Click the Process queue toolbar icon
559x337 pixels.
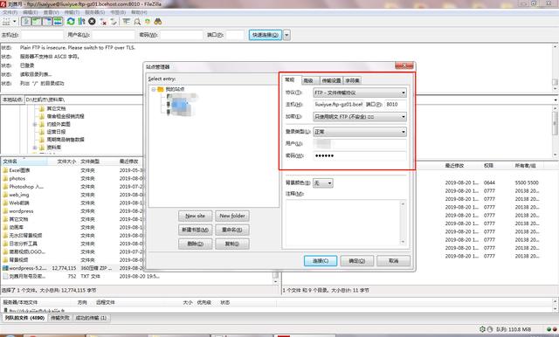[81, 22]
